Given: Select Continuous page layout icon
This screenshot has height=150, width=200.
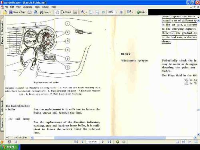Looking at the screenshot, I should tap(184, 142).
